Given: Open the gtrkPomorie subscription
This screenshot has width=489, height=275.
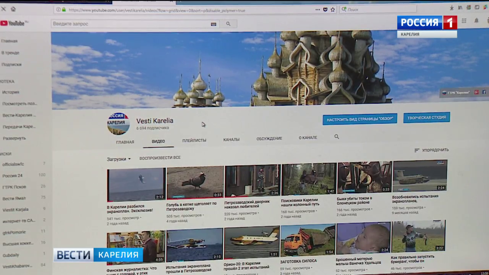Looking at the screenshot, I should [x=14, y=232].
